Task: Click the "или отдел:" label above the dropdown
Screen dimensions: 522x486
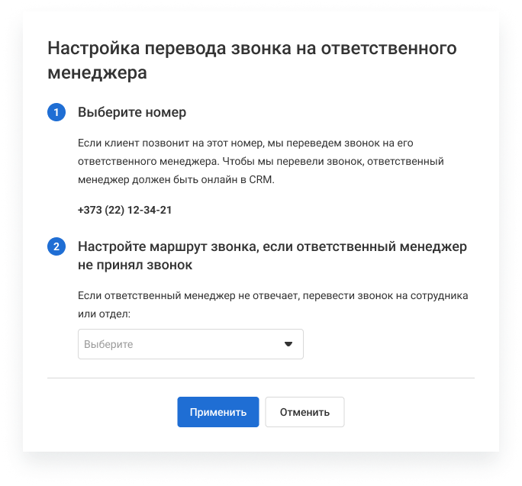Action: 105,314
